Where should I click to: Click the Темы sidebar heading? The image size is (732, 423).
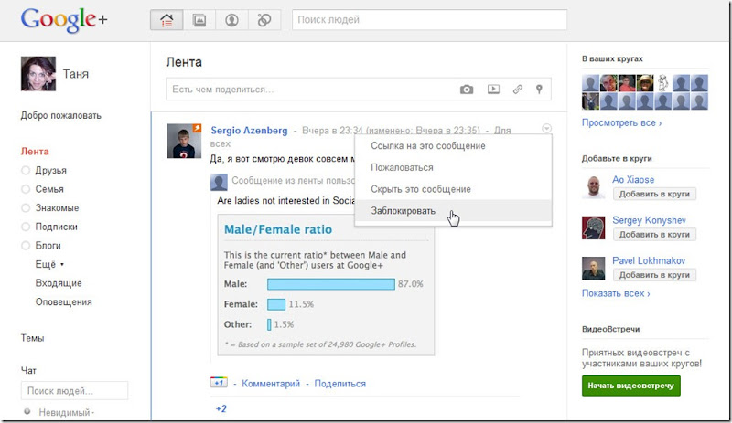(32, 338)
